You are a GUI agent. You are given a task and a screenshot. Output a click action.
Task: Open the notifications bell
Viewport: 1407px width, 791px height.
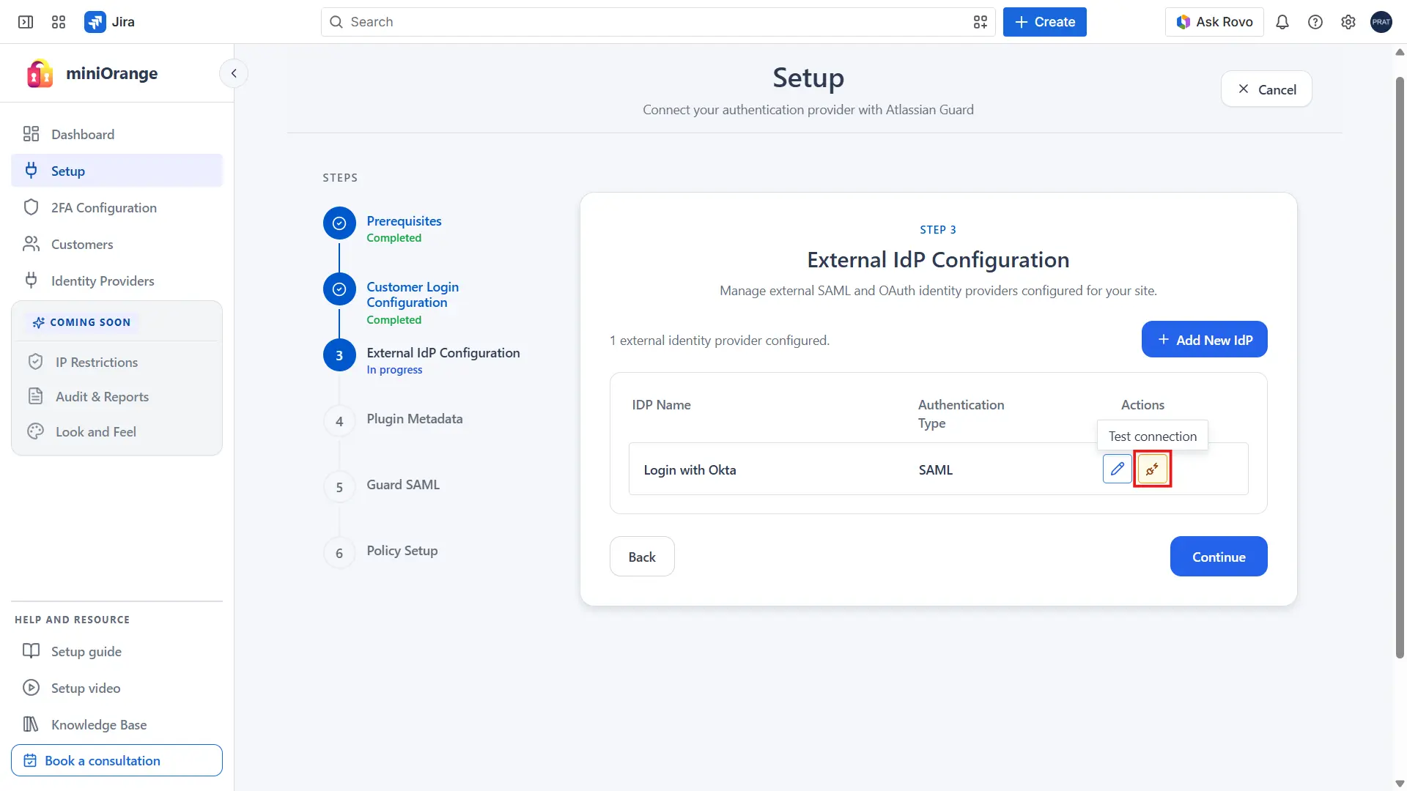(1282, 22)
